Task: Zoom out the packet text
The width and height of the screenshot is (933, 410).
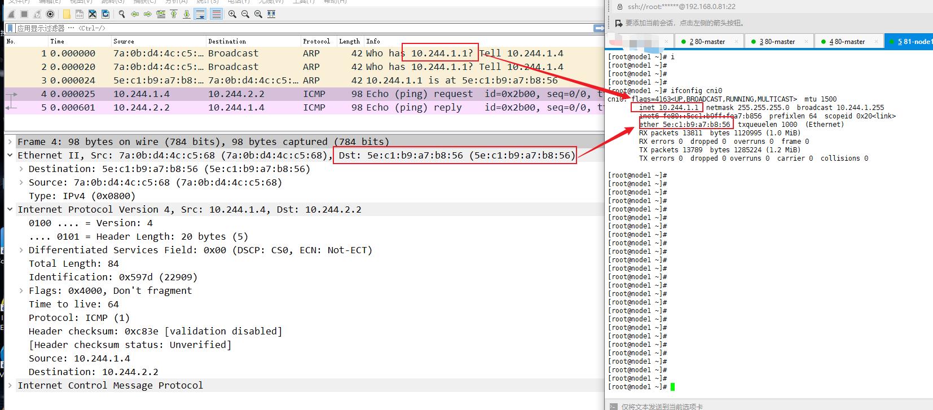Action: click(245, 14)
